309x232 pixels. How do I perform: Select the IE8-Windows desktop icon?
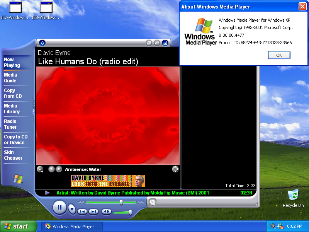(46, 11)
